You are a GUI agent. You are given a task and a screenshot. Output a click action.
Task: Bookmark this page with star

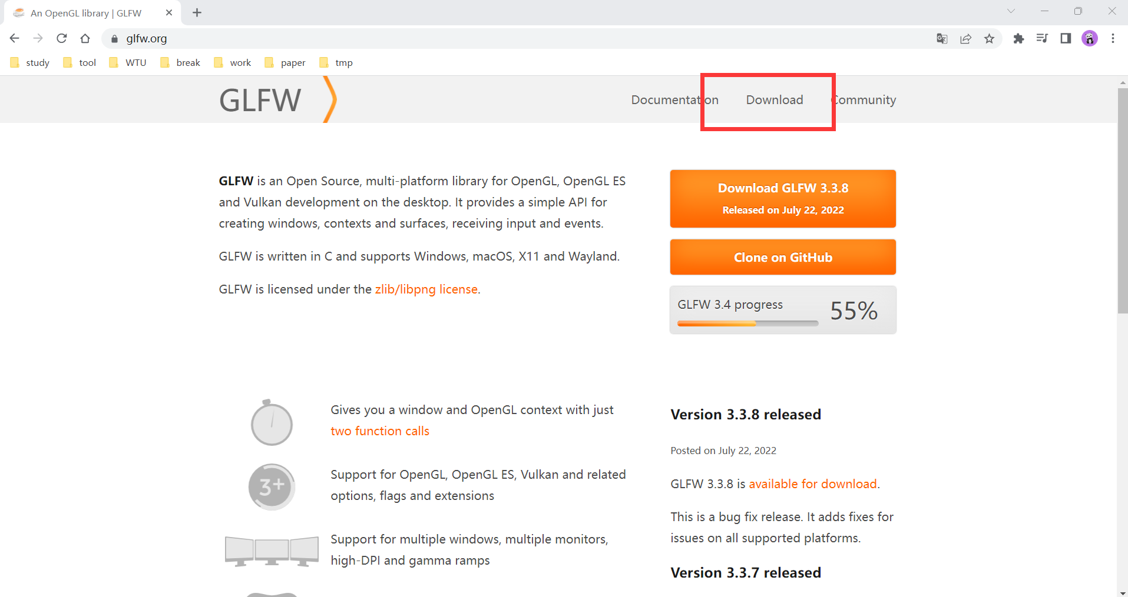[x=989, y=39]
